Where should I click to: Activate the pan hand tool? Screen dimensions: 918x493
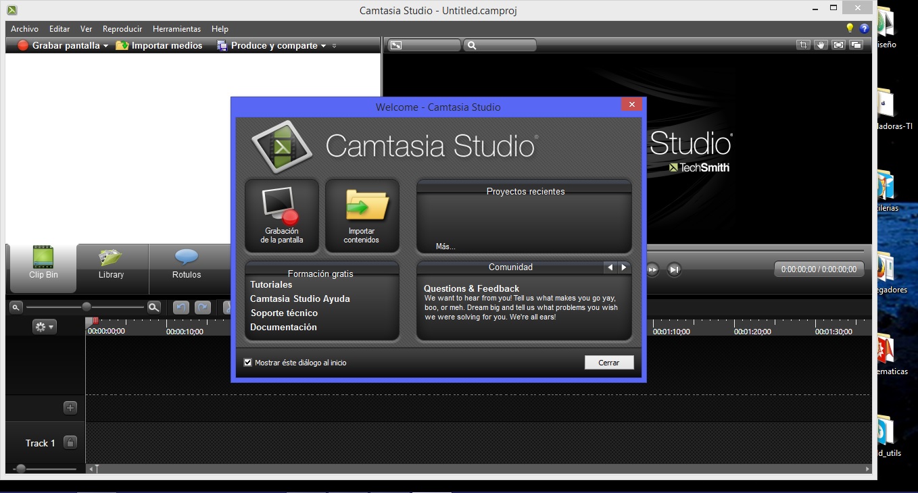821,45
